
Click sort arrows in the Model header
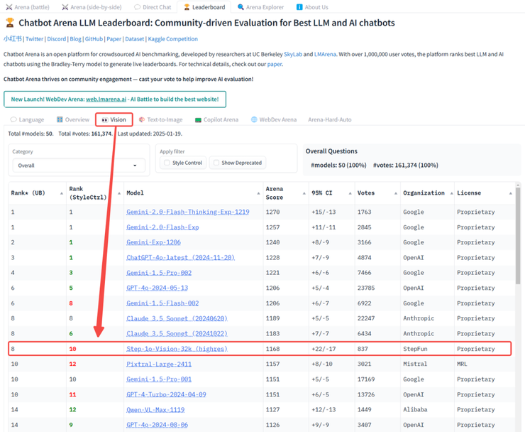click(258, 193)
